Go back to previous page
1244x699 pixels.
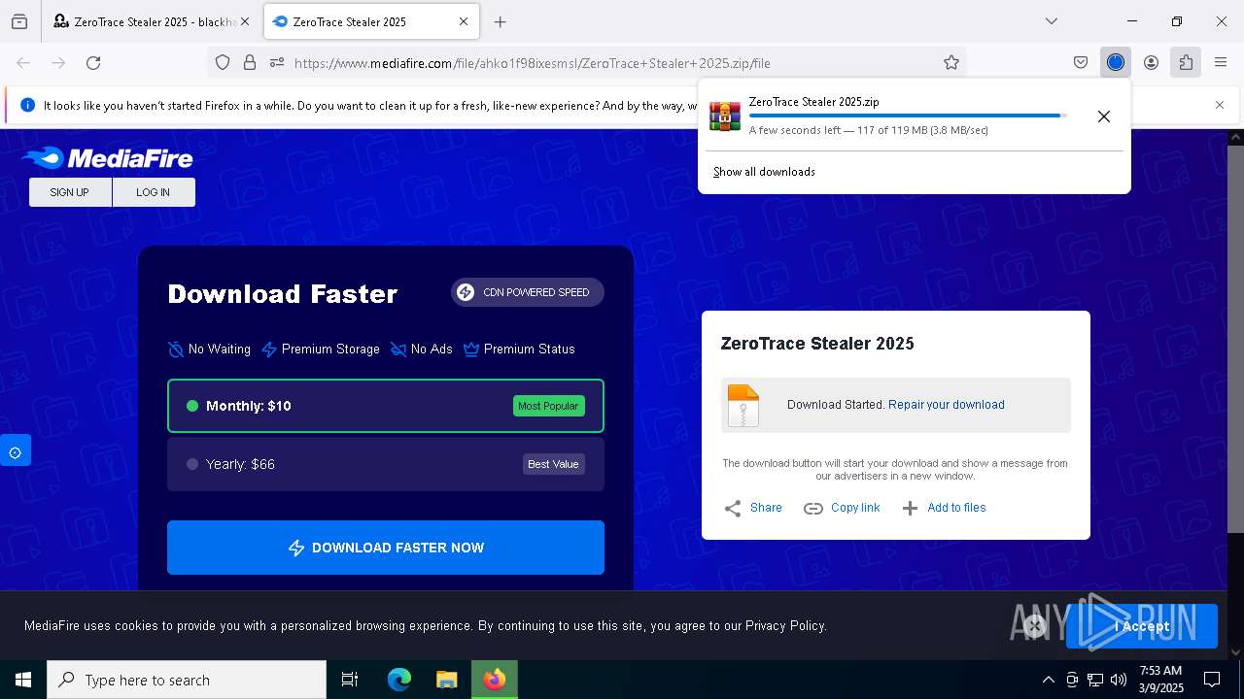click(x=23, y=63)
